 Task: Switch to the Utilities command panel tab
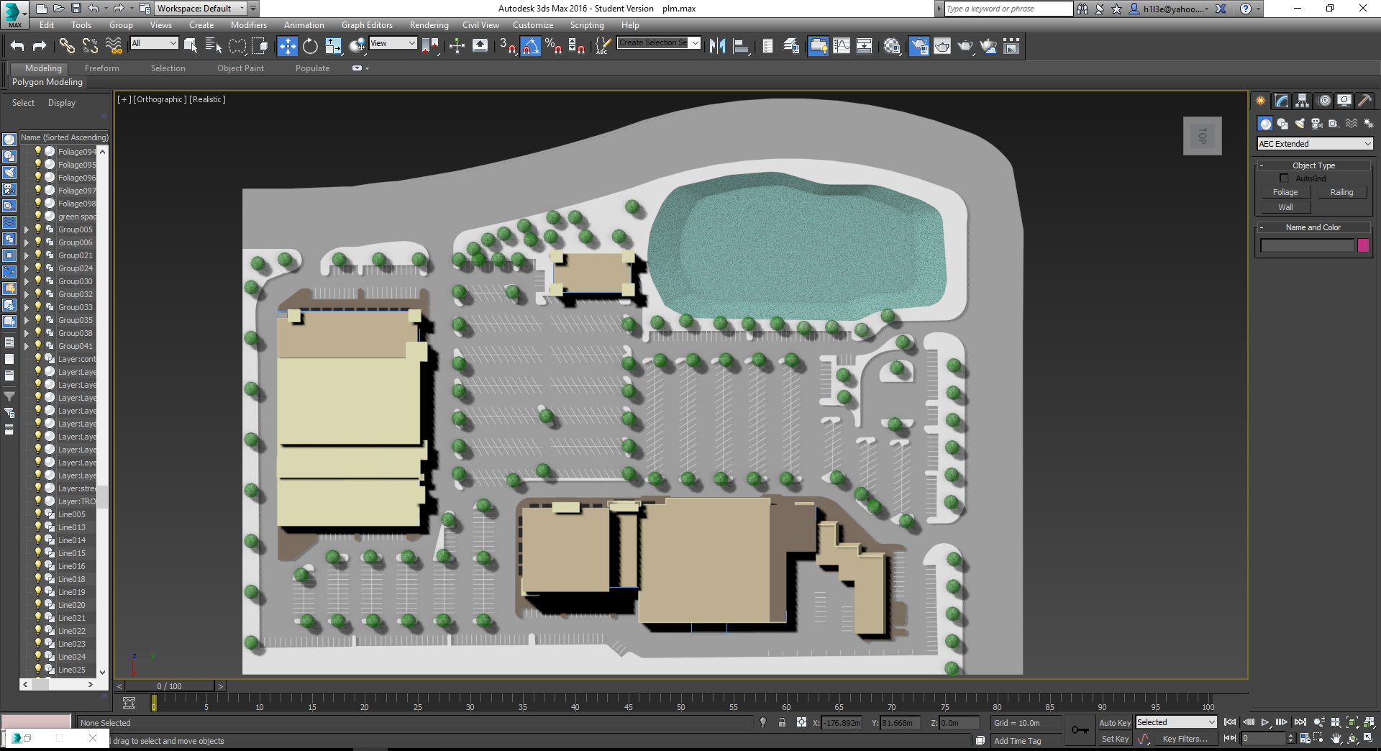point(1364,101)
